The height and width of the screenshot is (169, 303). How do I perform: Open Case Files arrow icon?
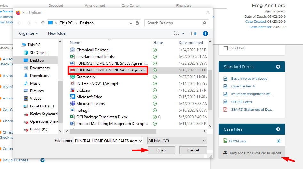(278, 129)
